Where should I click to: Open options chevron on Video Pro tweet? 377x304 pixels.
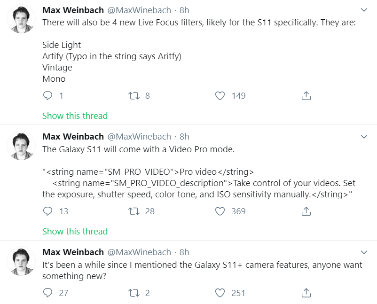[x=364, y=137]
